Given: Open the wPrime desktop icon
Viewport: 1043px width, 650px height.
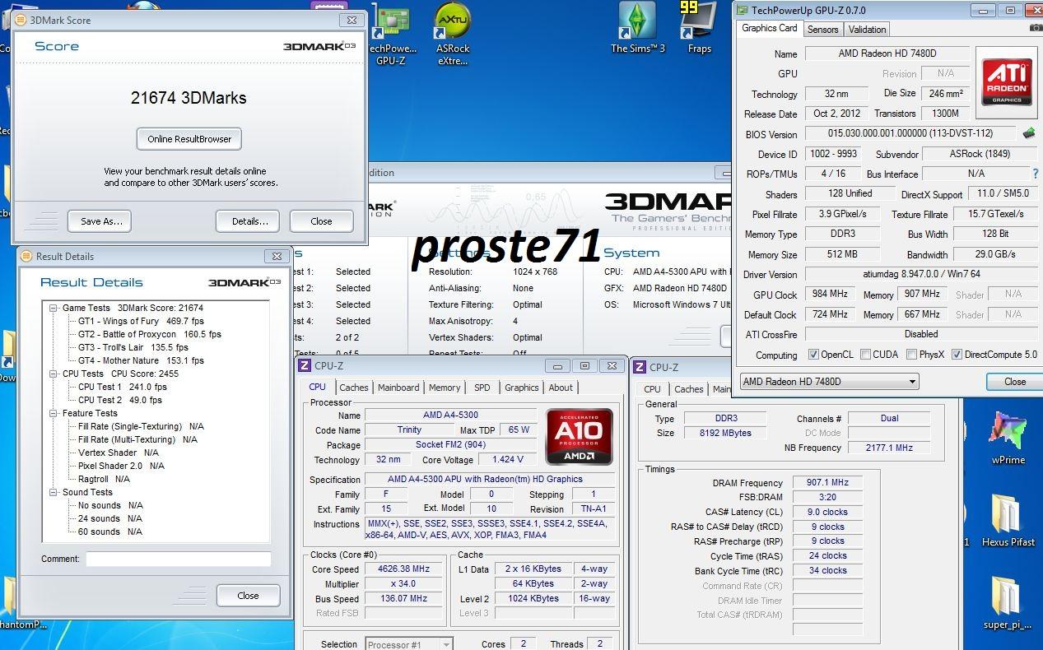Looking at the screenshot, I should 1008,438.
